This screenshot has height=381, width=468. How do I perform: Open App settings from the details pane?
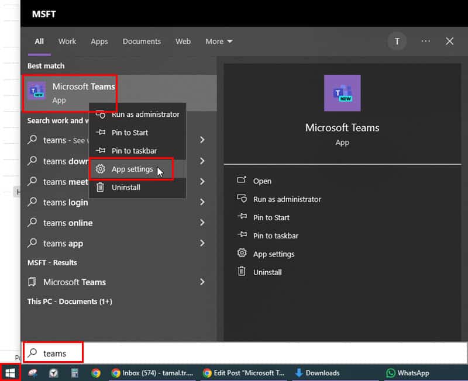[266, 254]
